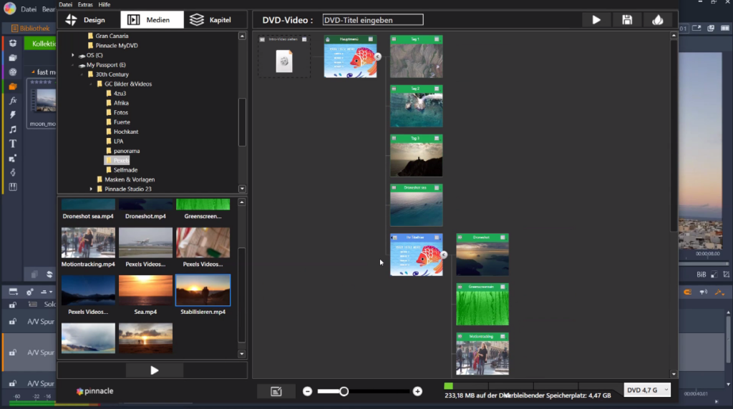Open the Hilfe menu

[x=105, y=5]
